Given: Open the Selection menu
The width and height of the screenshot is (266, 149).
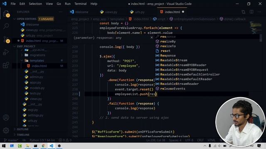Looking at the screenshot, I should tap(35, 4).
